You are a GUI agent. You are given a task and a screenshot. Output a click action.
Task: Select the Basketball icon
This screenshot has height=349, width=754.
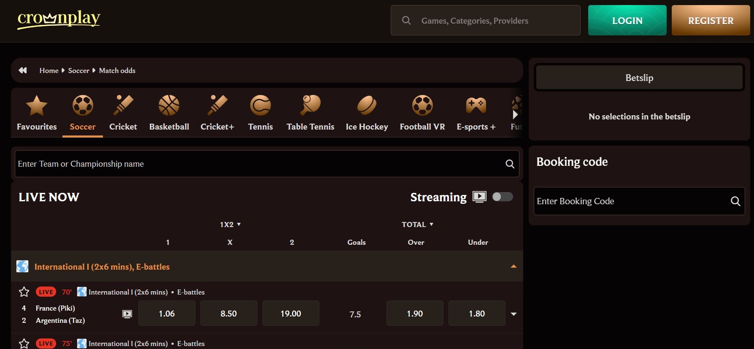click(x=169, y=106)
